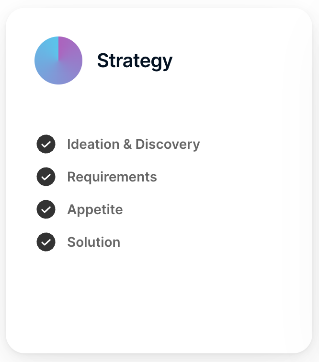This screenshot has height=362, width=319.
Task: Toggle the Ideation & Discovery check circle
Action: [x=46, y=144]
